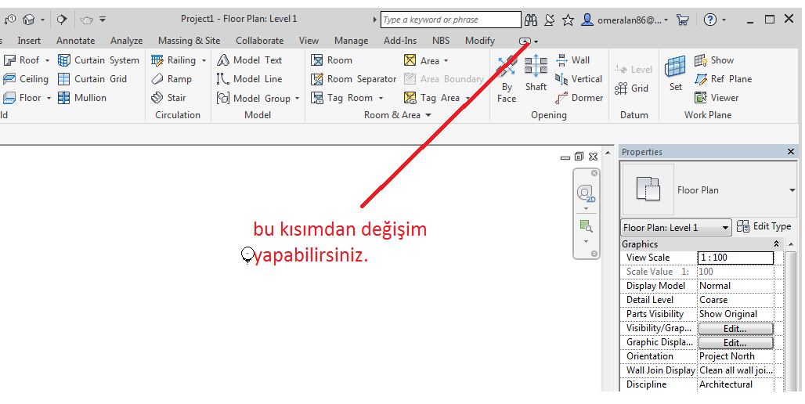Screen dimensions: 805x404
Task: Click Edit for Graphic Display Options
Action: click(735, 342)
